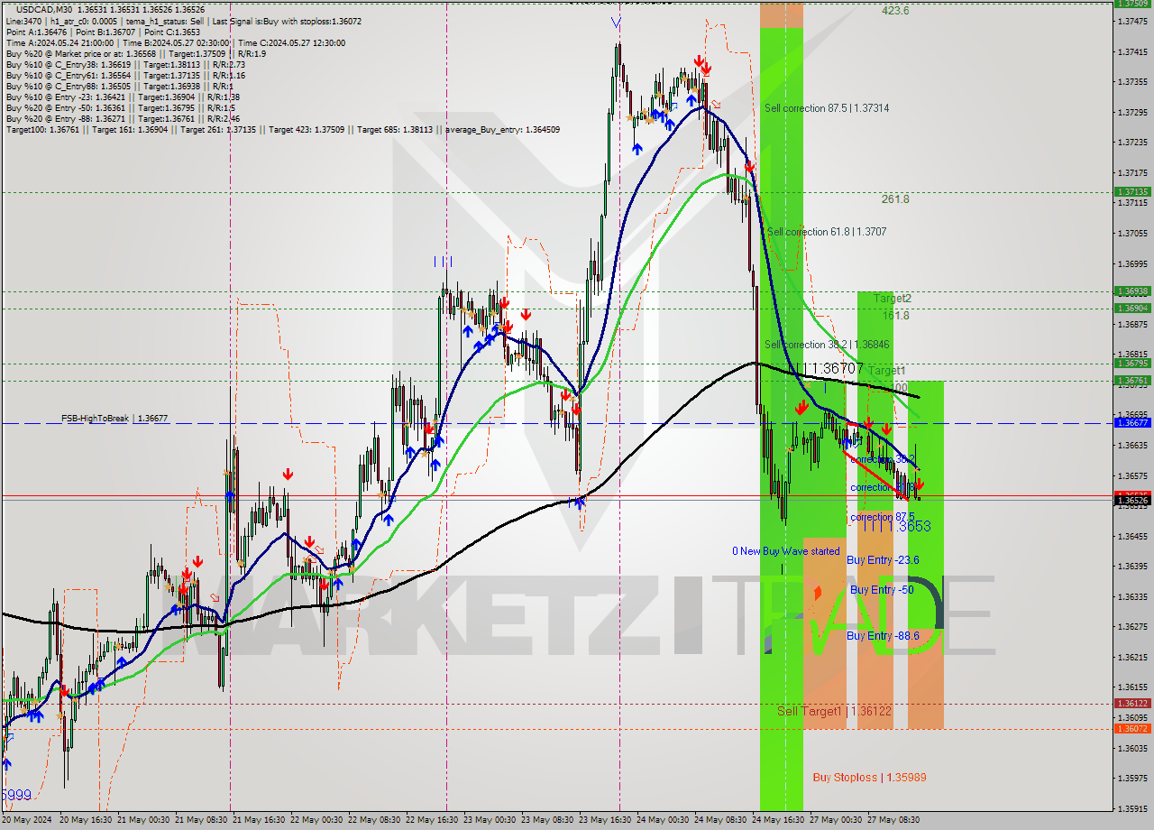Click the Target1 label
This screenshot has width=1154, height=830.
(887, 371)
